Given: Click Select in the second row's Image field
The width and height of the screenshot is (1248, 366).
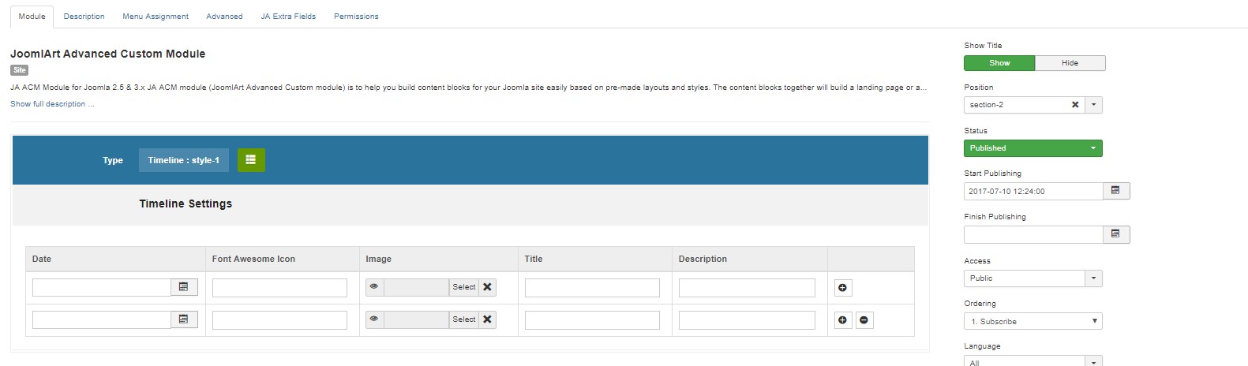Looking at the screenshot, I should pyautogui.click(x=464, y=319).
